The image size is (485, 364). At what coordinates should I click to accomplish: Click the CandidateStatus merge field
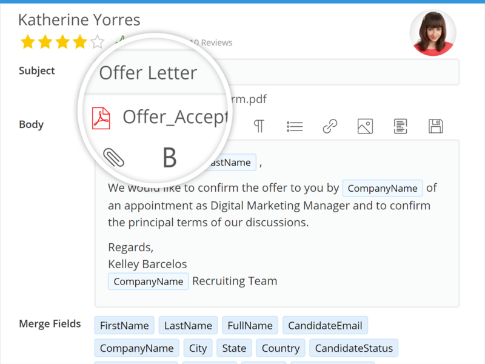pos(353,348)
